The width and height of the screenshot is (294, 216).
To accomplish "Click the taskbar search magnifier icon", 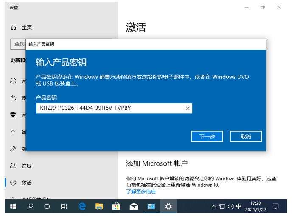I will tap(30, 206).
